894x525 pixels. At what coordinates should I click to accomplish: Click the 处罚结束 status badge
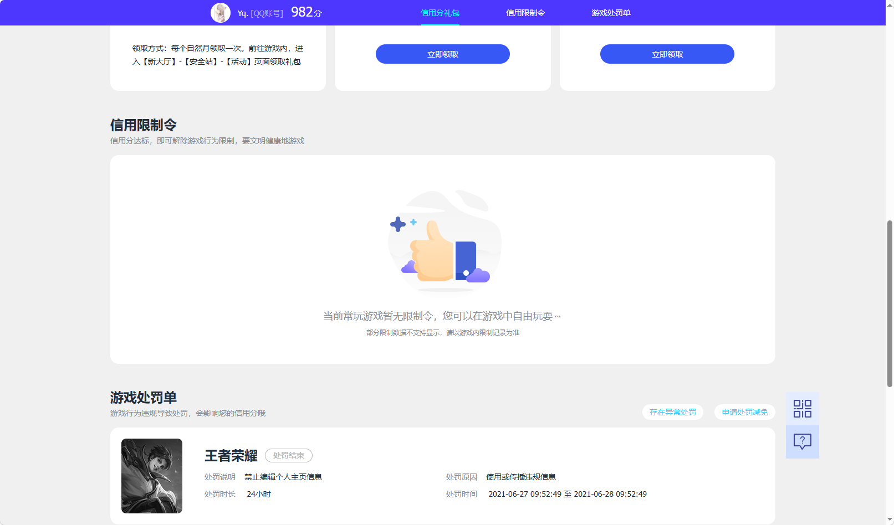(289, 455)
